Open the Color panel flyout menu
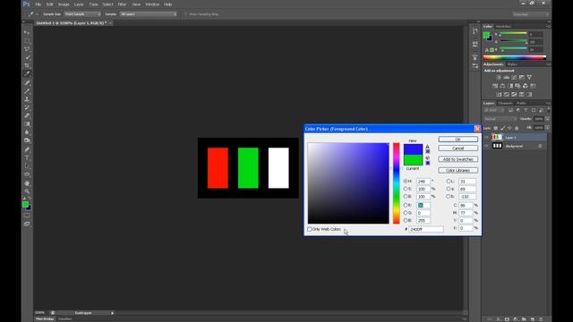573x322 pixels. point(548,27)
